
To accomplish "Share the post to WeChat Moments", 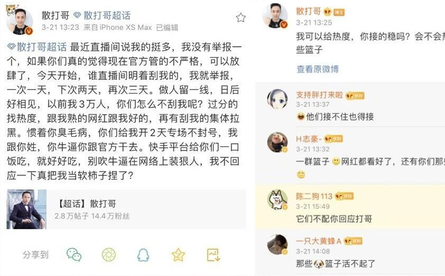I will click(x=109, y=255).
